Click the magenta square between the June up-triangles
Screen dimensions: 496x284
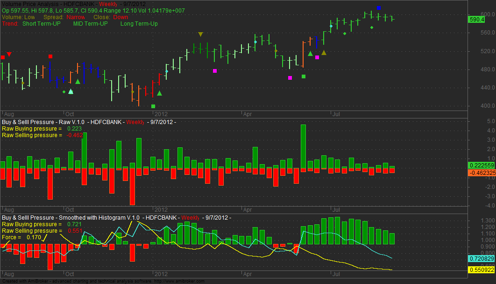[317, 57]
